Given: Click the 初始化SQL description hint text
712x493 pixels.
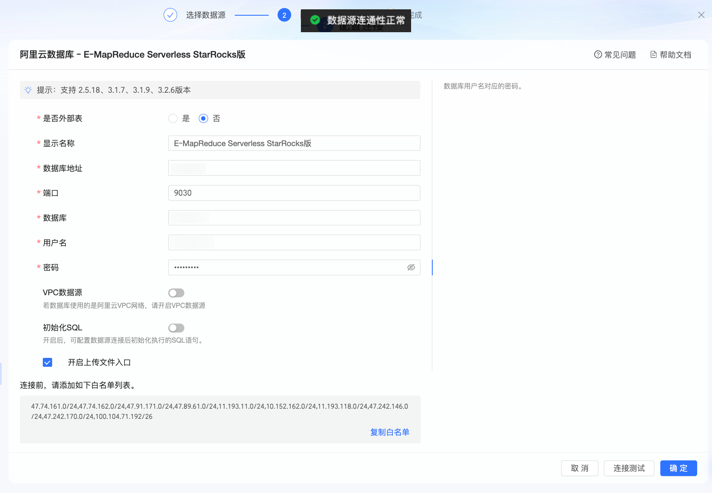Looking at the screenshot, I should [123, 340].
